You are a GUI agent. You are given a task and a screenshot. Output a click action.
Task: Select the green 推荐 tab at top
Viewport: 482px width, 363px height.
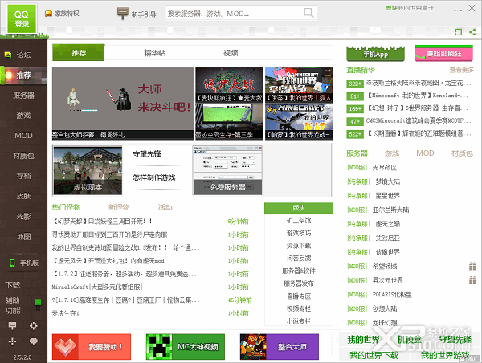(79, 52)
